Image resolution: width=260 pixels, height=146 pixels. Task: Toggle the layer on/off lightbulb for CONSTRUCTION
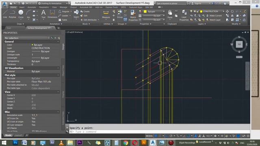(191, 11)
